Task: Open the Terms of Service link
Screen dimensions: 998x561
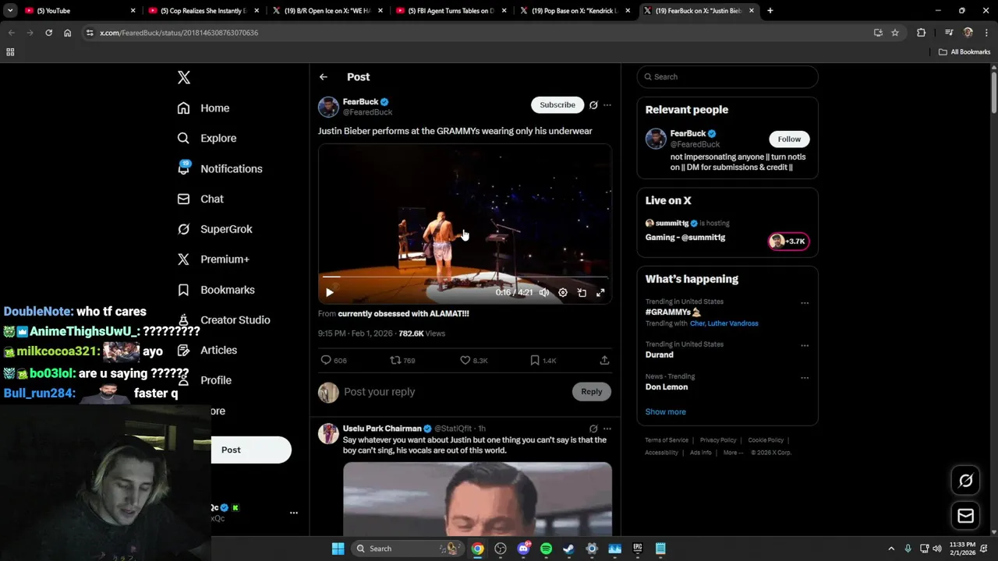Action: tap(667, 440)
